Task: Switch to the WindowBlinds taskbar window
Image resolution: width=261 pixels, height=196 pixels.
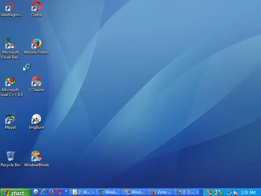Action: (134, 192)
